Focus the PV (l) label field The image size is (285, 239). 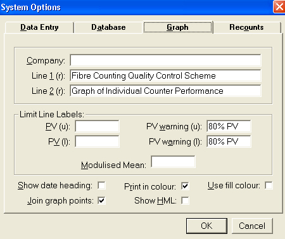click(x=97, y=141)
